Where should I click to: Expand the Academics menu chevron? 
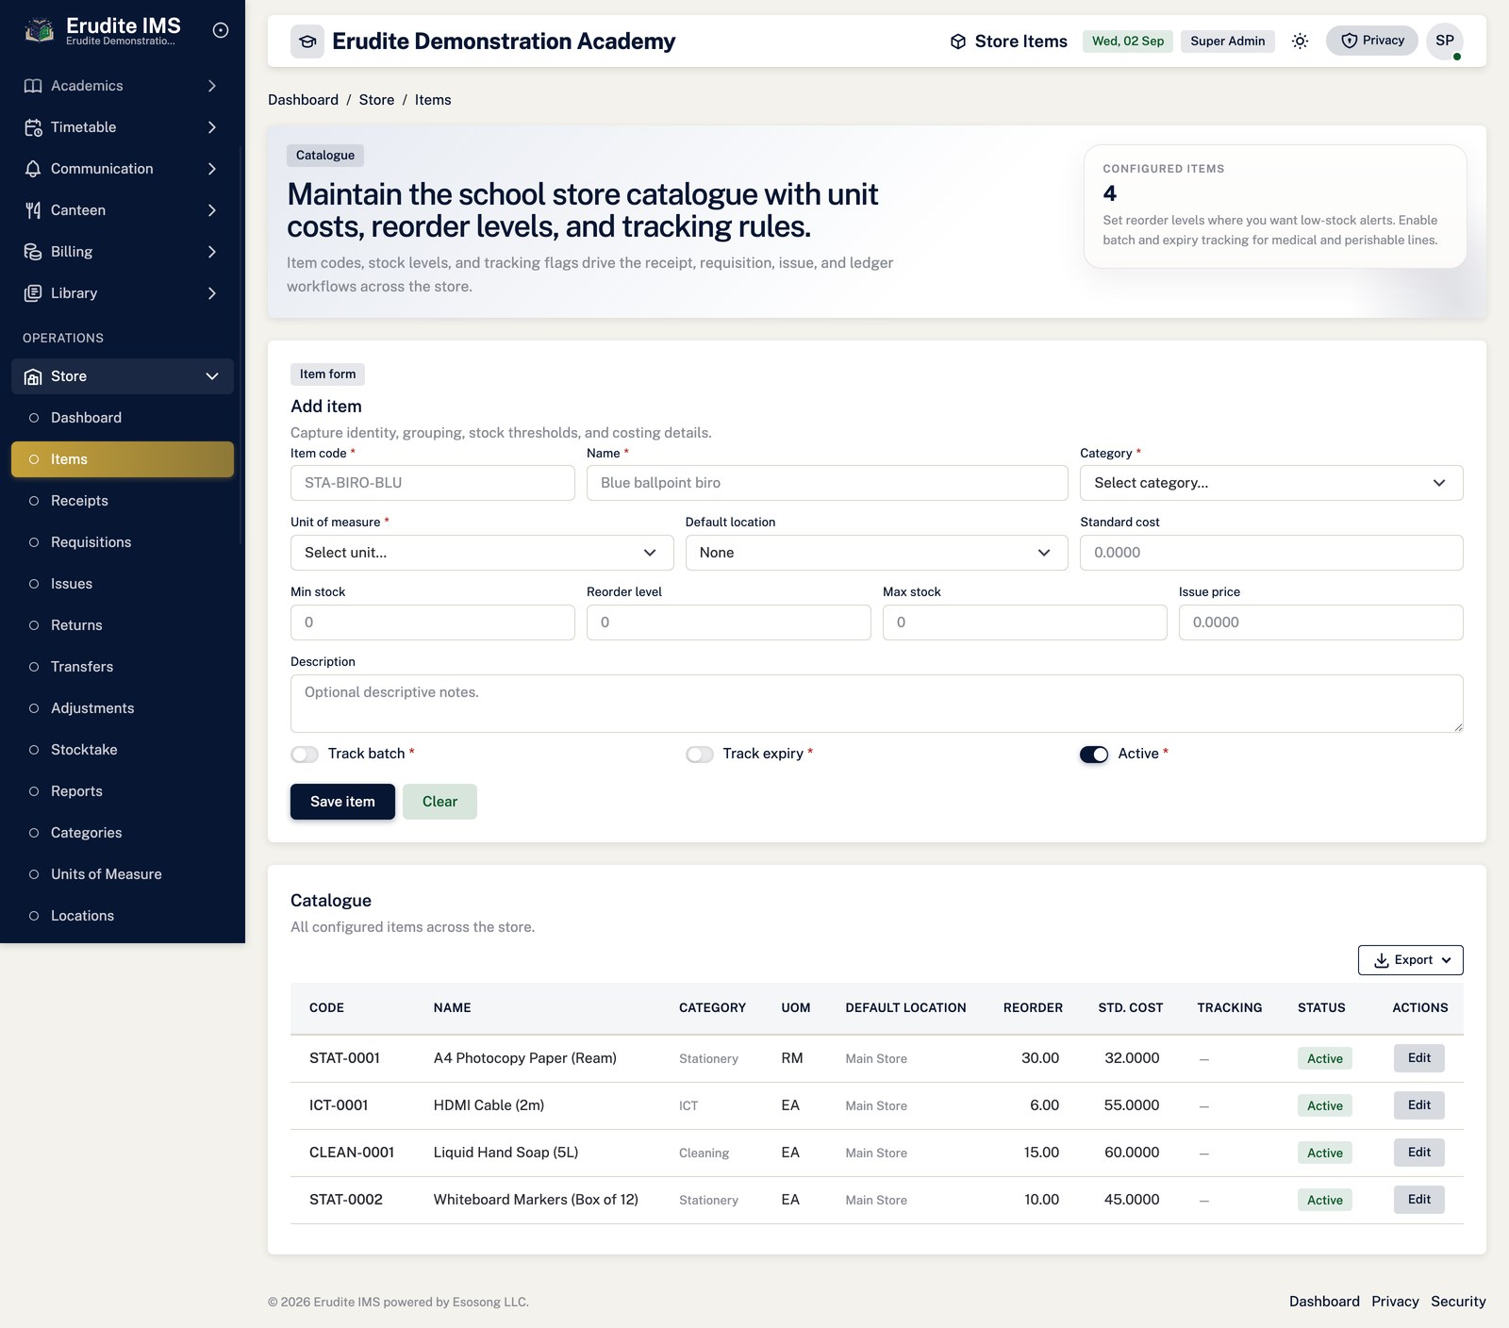click(212, 86)
